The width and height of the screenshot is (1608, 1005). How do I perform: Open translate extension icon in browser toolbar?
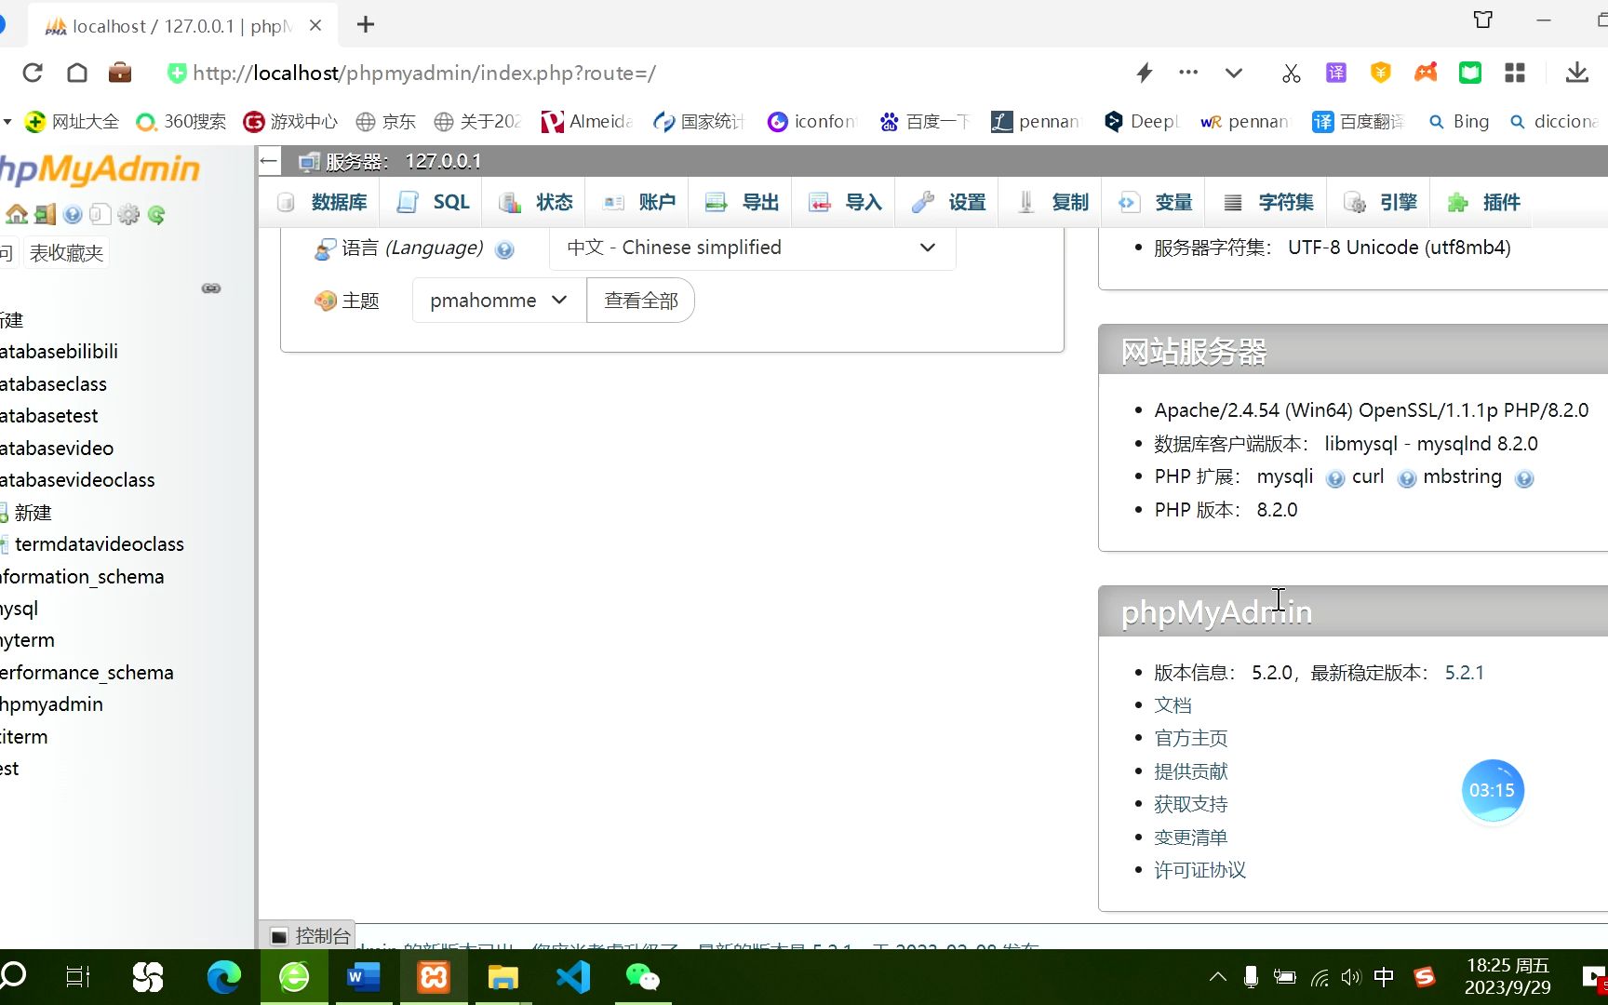(1336, 73)
